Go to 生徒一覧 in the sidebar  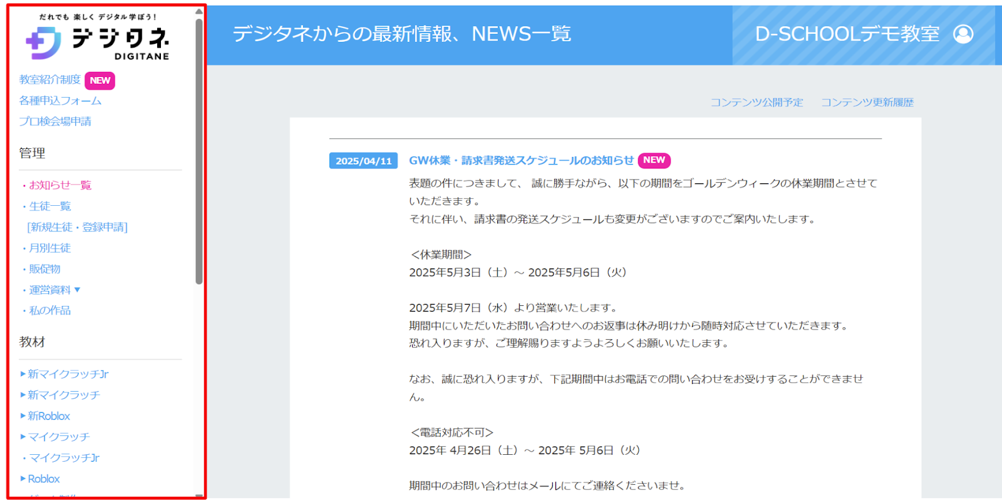pos(50,206)
